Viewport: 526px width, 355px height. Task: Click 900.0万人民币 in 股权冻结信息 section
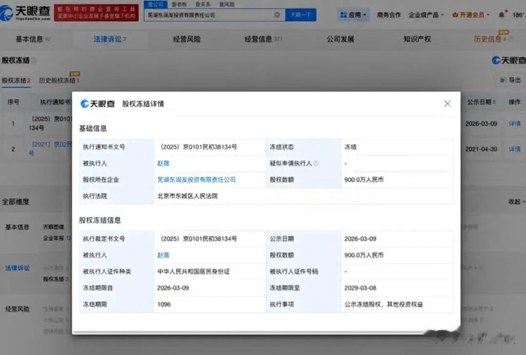[364, 255]
